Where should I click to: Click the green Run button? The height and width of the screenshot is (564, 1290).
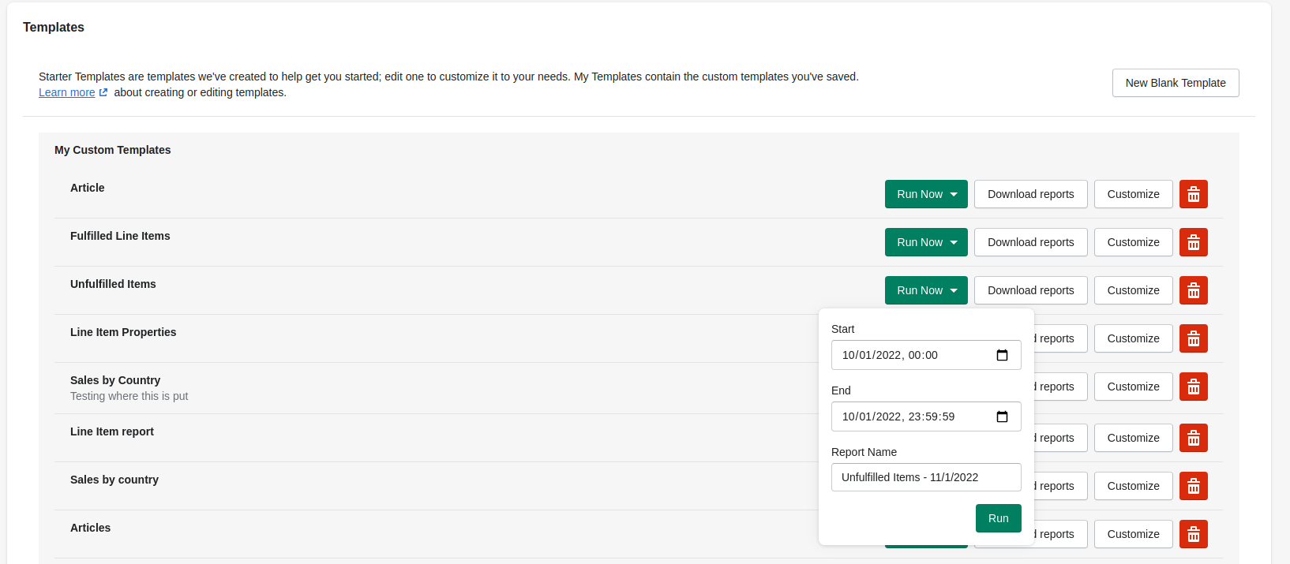pos(998,518)
